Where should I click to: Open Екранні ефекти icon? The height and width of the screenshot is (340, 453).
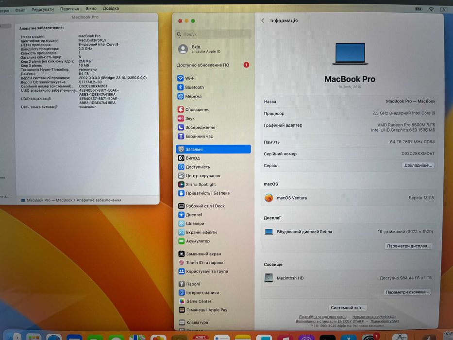pyautogui.click(x=181, y=232)
